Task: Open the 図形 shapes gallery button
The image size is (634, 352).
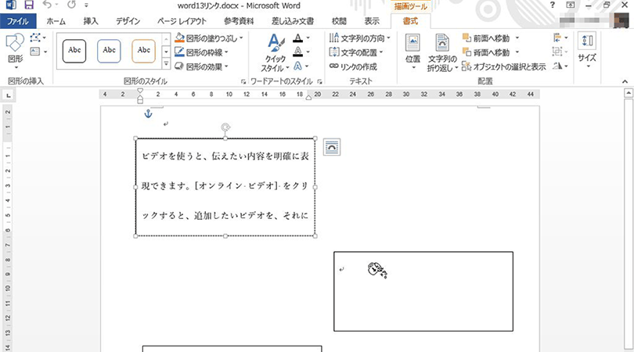Action: click(x=15, y=48)
